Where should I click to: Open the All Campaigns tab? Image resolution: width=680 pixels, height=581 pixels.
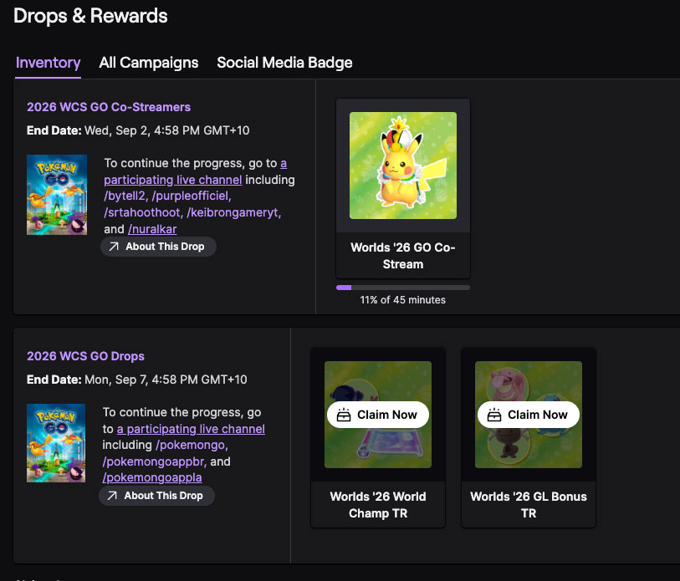148,63
